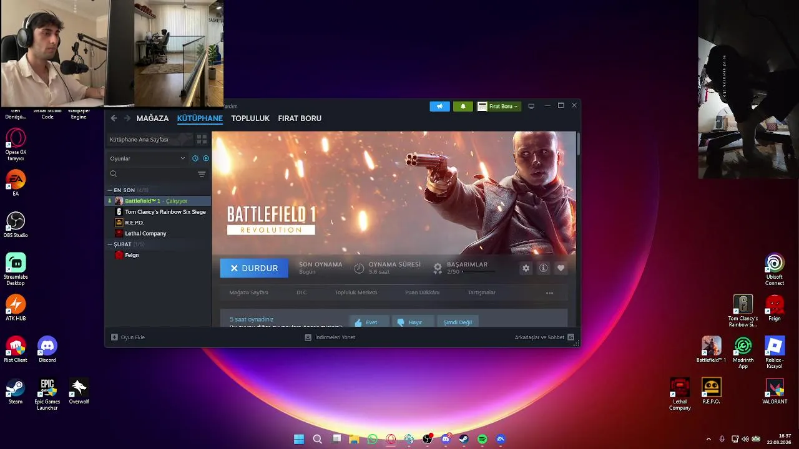Expand the Oyunlar filter dropdown
This screenshot has width=799, height=449.
click(x=147, y=158)
